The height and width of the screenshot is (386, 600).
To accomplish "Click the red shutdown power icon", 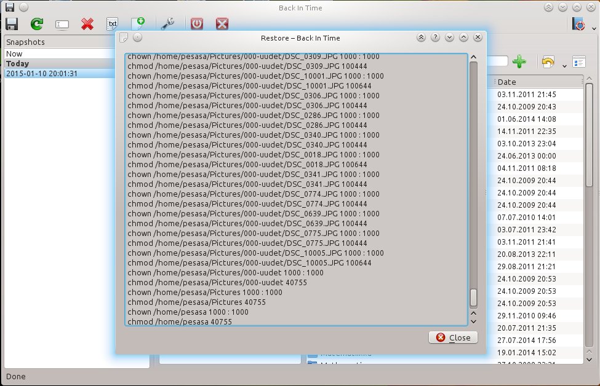I will tap(197, 24).
